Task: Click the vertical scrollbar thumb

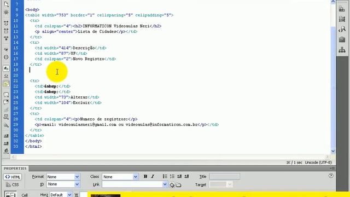Action: click(x=333, y=87)
